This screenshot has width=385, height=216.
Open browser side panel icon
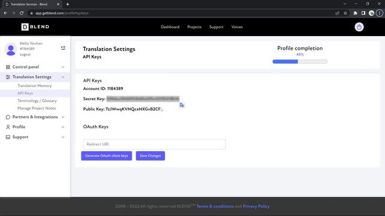point(363,13)
